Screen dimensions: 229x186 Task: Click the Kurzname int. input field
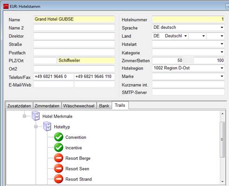pyautogui.click(x=188, y=84)
